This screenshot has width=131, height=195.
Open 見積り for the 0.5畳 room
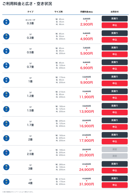pos(115,48)
